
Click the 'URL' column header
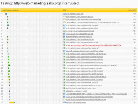65,10
